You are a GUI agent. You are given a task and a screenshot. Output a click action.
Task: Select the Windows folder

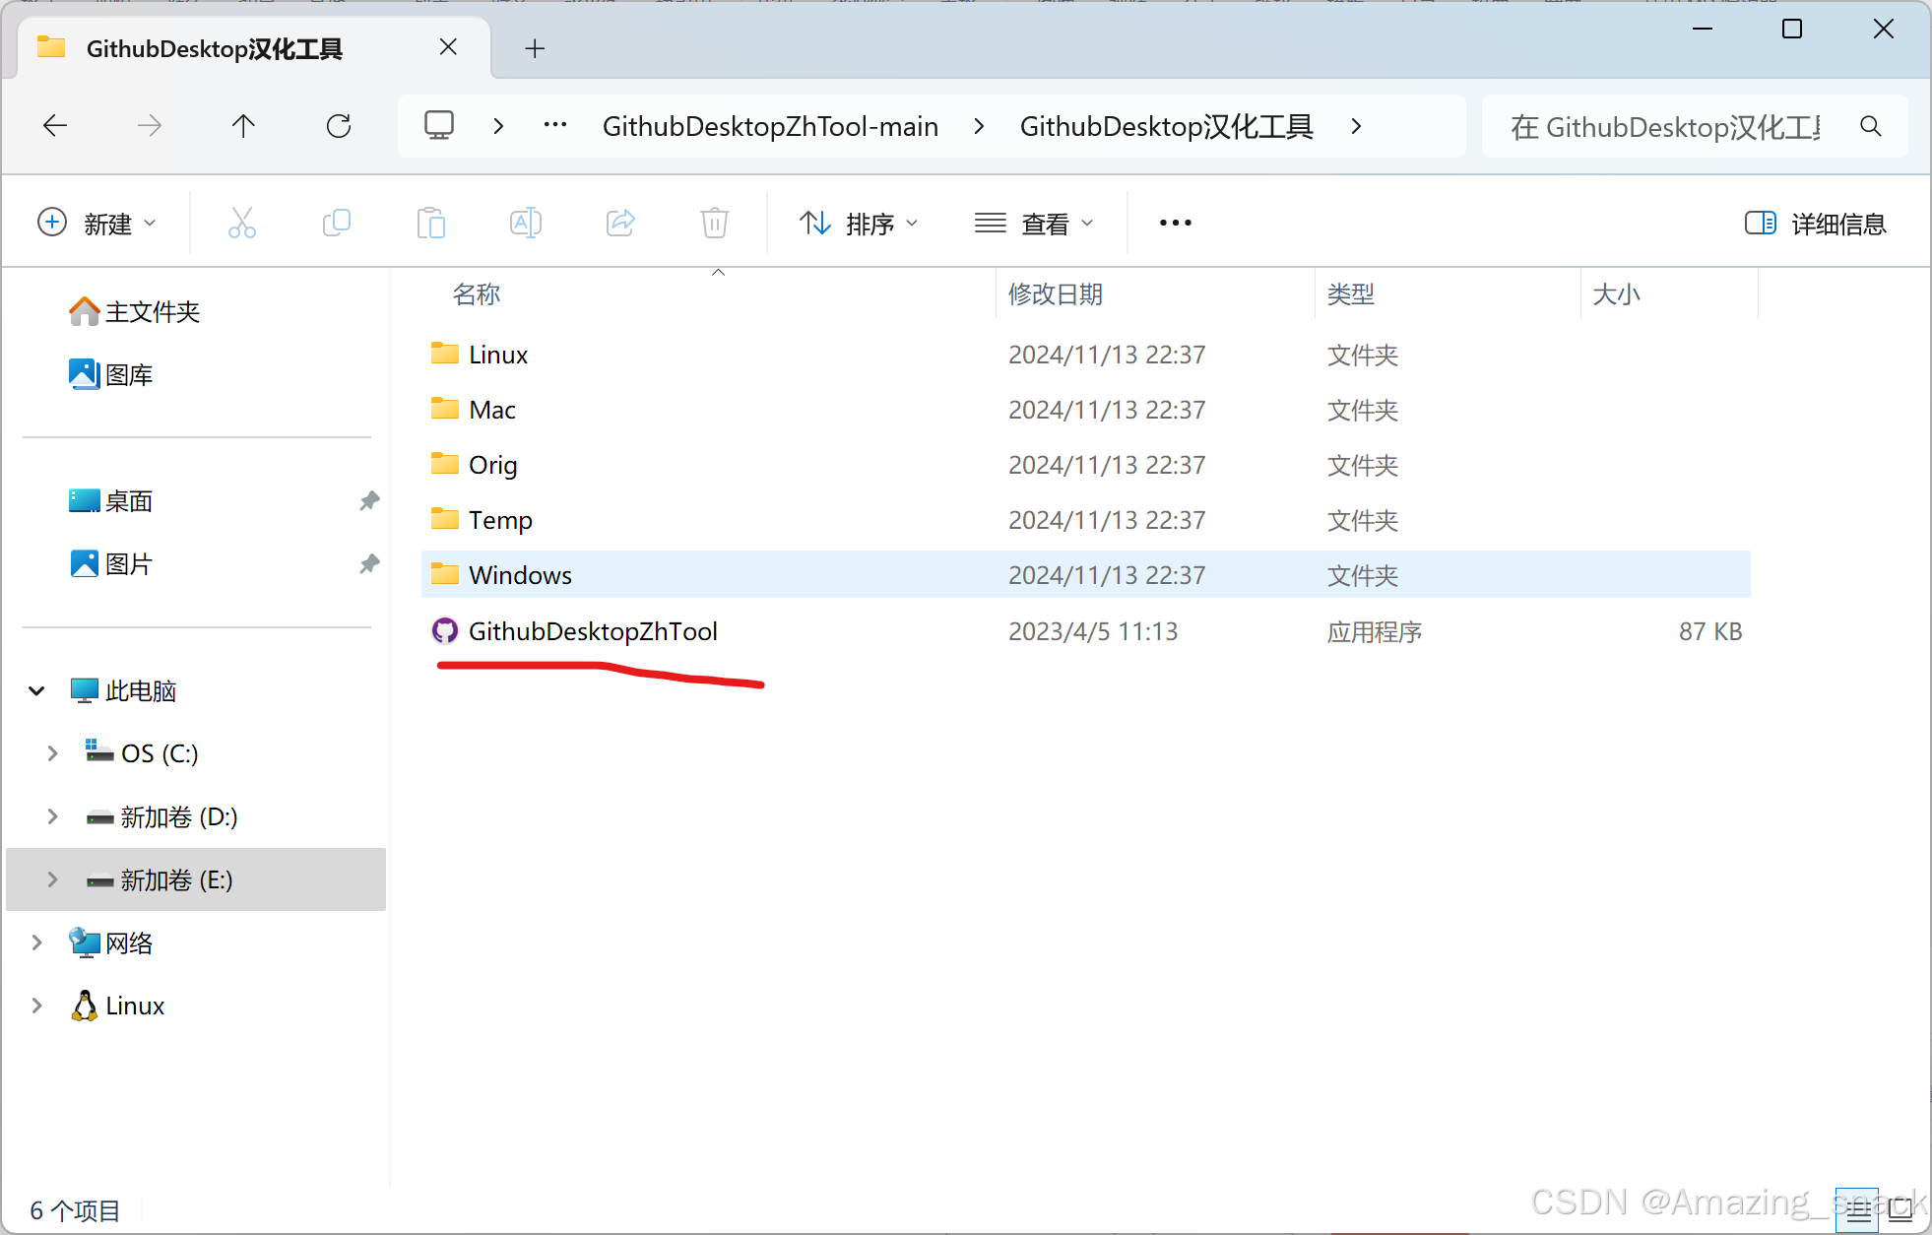point(1085,575)
